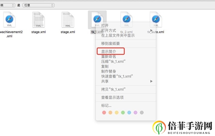Apply the blue tag color

pyautogui.click(x=129, y=112)
